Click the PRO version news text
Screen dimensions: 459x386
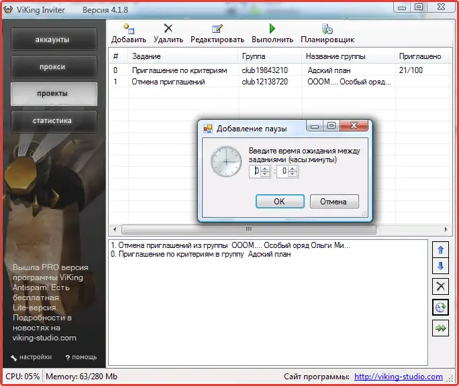50,302
